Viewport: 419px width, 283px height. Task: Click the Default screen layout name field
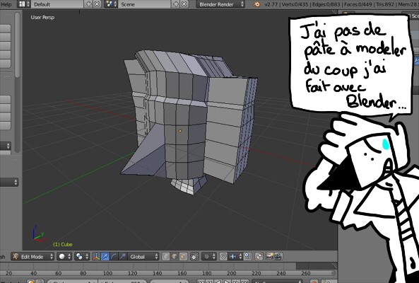[x=57, y=4]
